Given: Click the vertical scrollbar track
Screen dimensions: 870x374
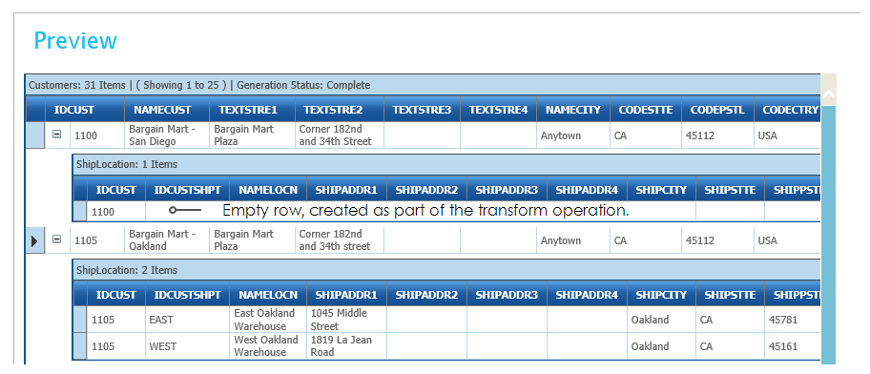Looking at the screenshot, I should (x=828, y=235).
